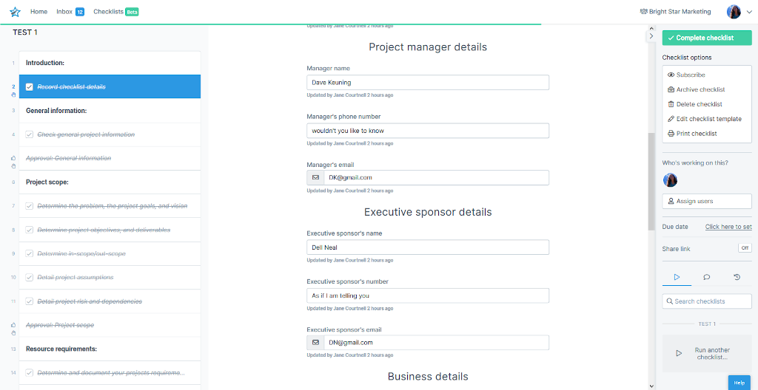Turn on the Share link toggle

[745, 248]
